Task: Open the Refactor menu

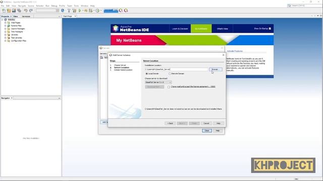Action: [39, 6]
